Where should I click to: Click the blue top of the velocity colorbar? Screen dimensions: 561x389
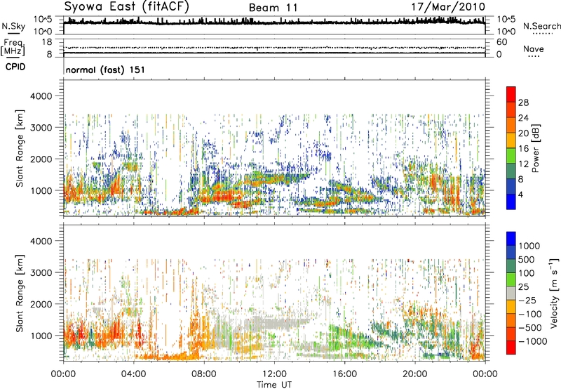coord(511,239)
